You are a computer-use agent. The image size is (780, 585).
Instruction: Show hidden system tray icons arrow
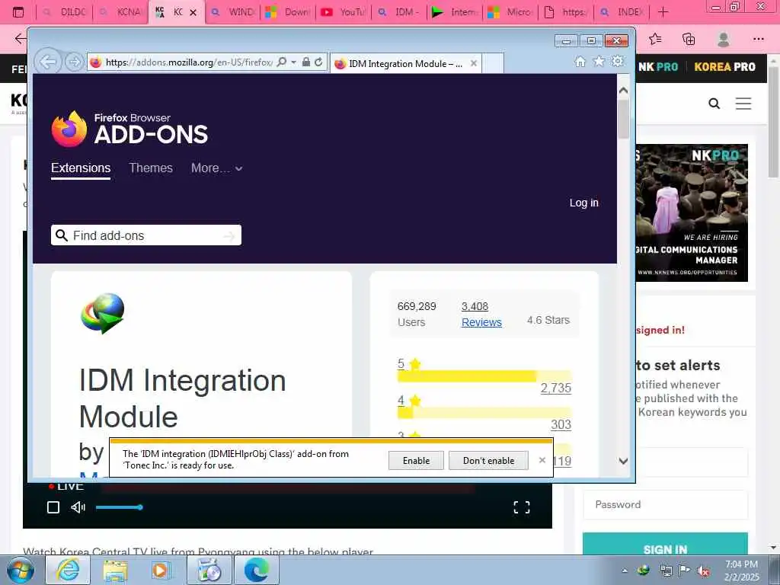625,571
